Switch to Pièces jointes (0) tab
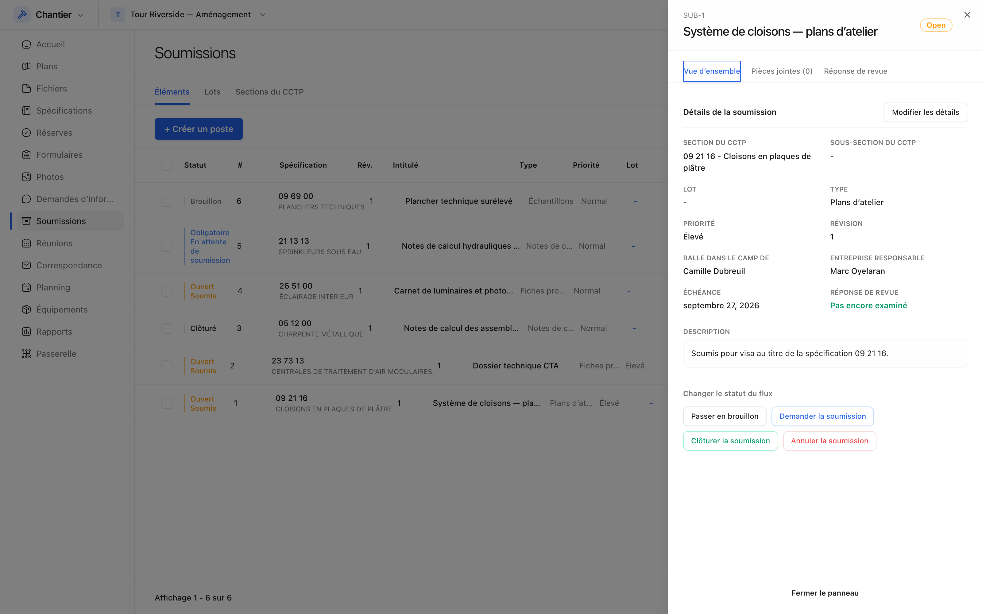Image resolution: width=982 pixels, height=614 pixels. pyautogui.click(x=782, y=71)
